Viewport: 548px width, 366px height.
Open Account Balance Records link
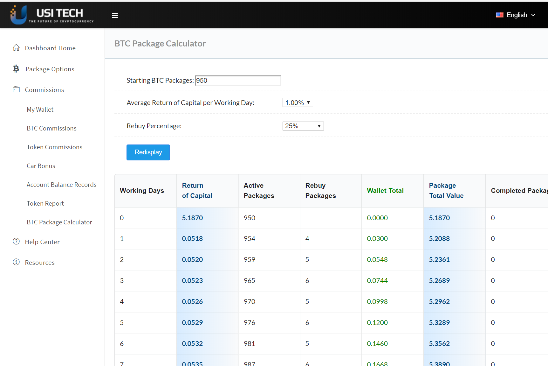point(61,185)
